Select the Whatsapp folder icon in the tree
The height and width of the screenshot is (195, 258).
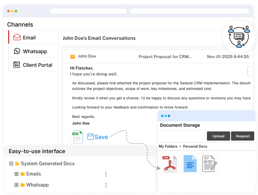pyautogui.click(x=23, y=185)
